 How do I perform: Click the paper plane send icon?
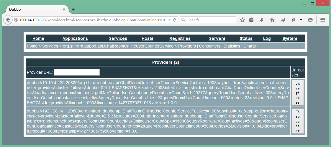[x=283, y=20]
